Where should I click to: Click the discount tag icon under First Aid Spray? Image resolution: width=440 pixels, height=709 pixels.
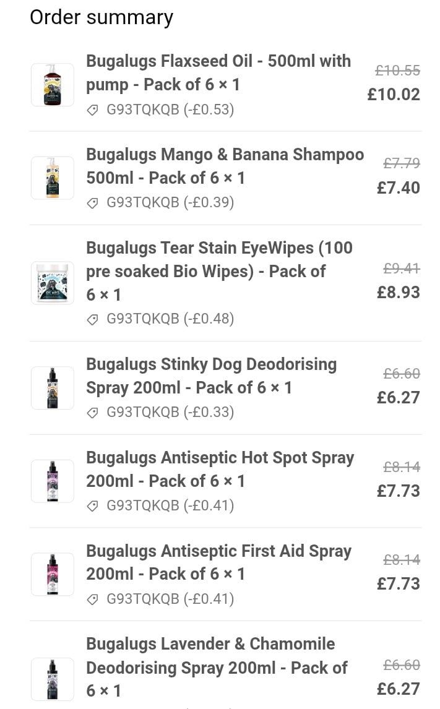click(x=93, y=599)
